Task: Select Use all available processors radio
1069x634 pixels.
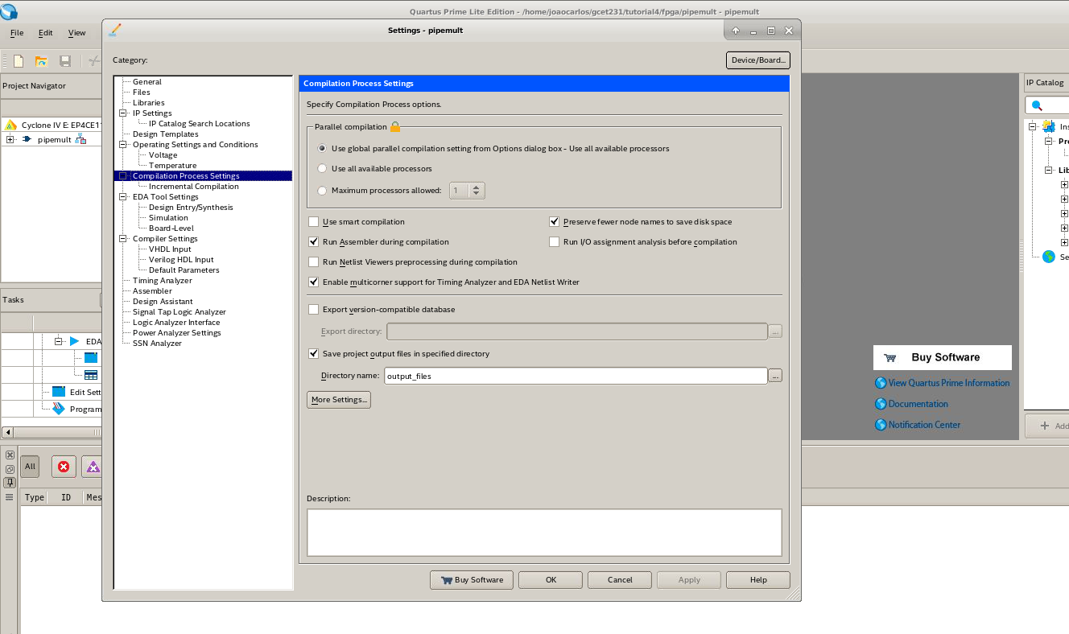Action: click(323, 169)
